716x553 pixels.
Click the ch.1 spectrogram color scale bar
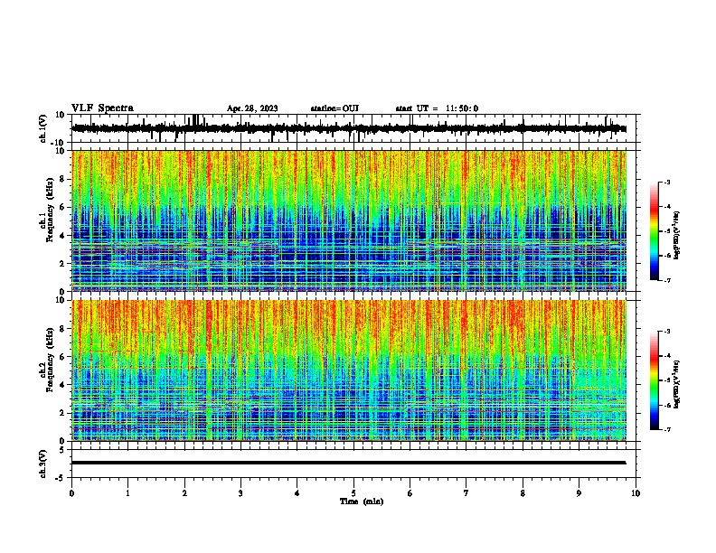[654, 231]
